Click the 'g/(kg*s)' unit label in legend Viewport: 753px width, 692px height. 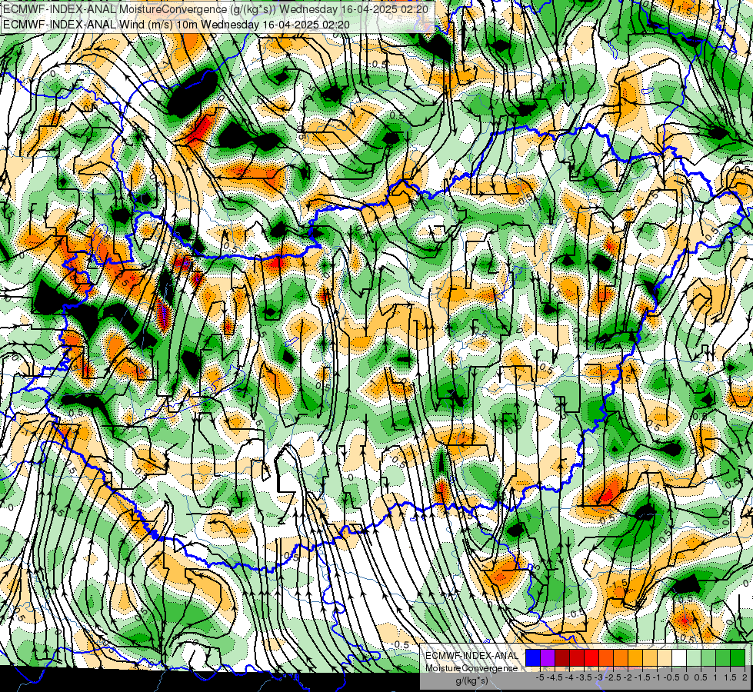471,681
